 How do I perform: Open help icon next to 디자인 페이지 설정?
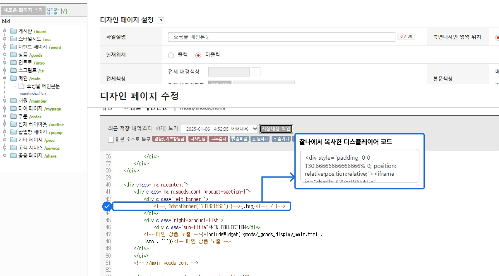(x=161, y=21)
